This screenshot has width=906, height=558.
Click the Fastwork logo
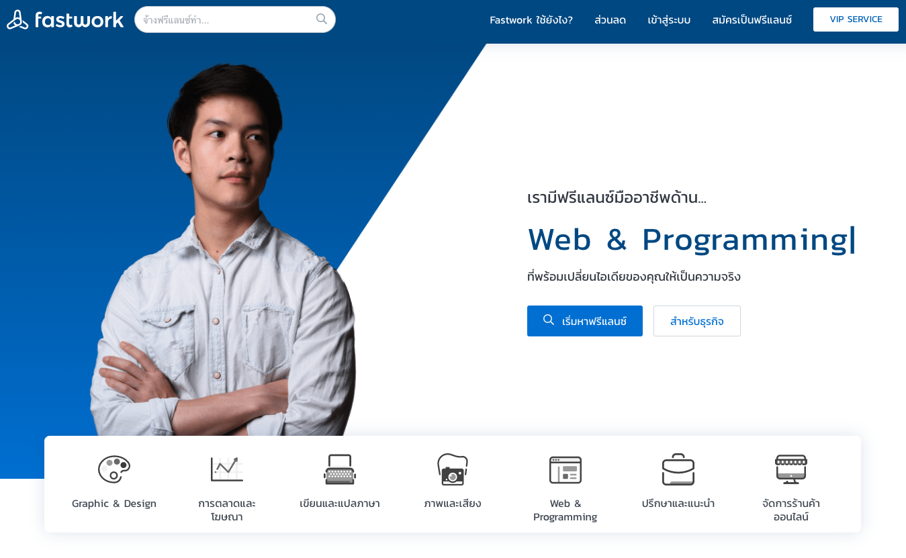(65, 19)
